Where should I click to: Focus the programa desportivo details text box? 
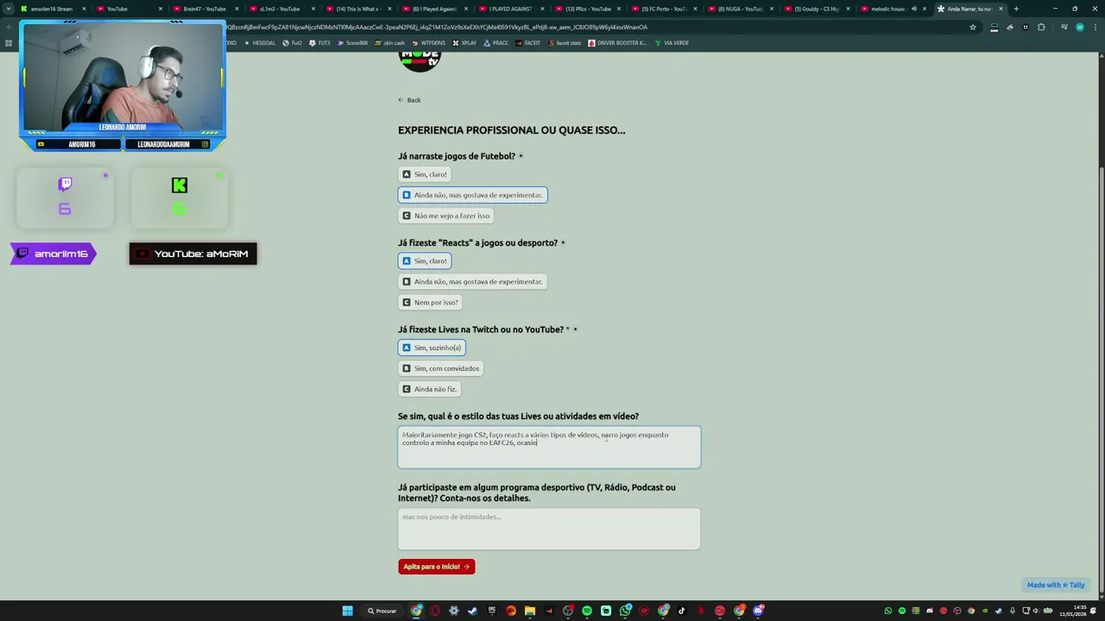549,529
